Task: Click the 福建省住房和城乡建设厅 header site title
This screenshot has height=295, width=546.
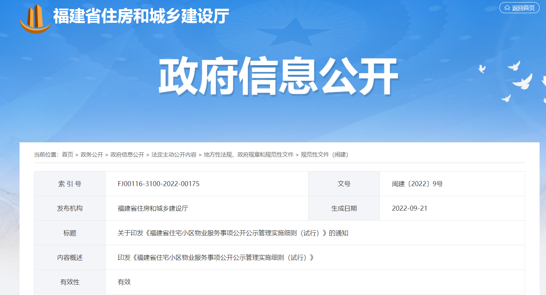Action: (141, 16)
